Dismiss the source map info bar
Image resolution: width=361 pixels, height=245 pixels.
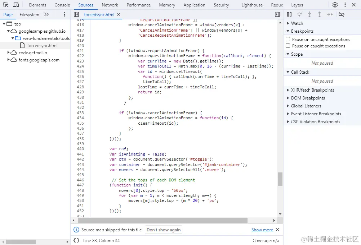pyautogui.click(x=277, y=230)
